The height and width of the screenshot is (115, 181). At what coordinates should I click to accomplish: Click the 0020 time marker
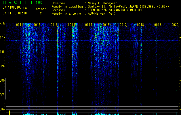[175, 25]
